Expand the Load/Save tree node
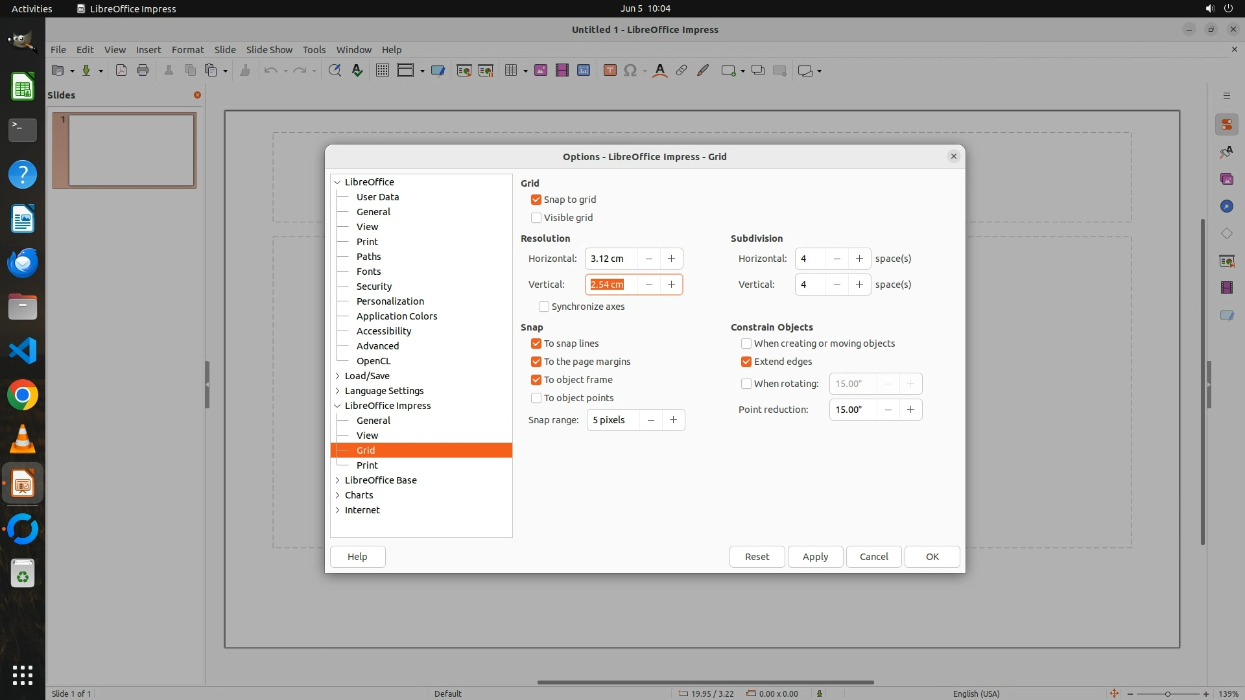 338,376
